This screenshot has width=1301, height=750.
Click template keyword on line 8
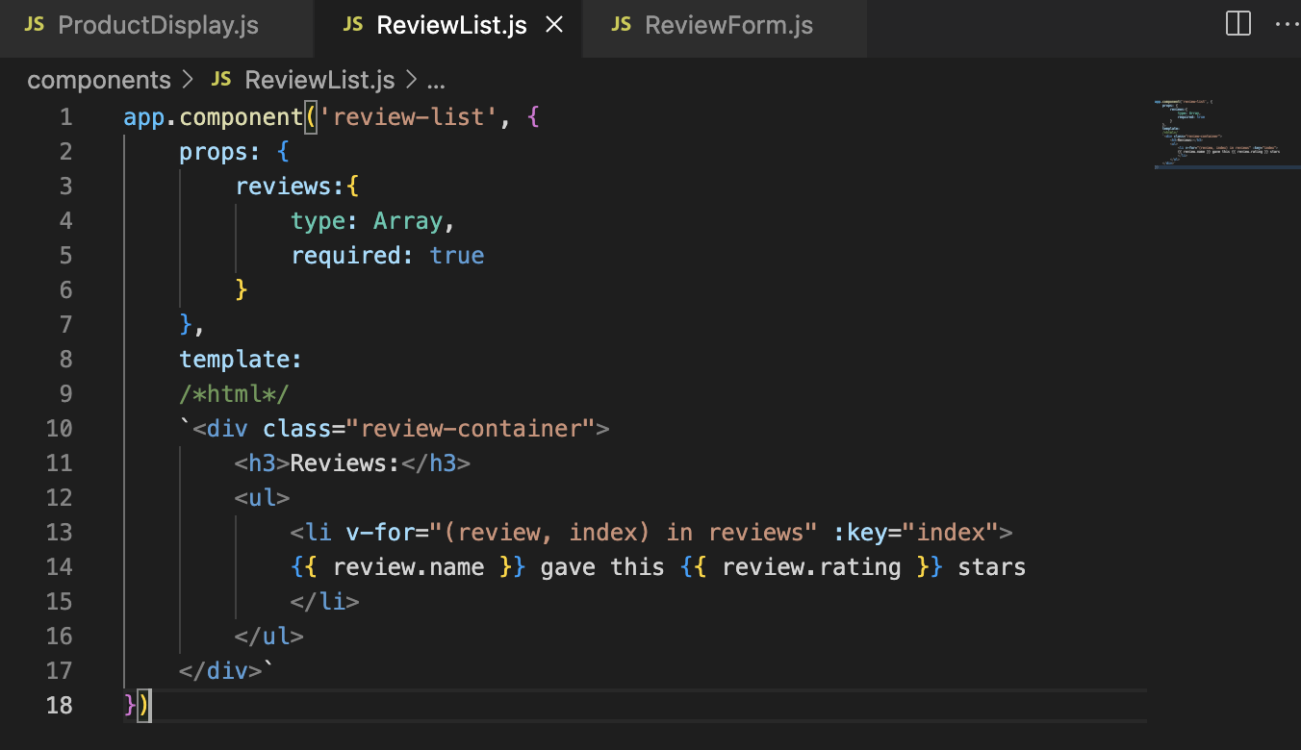click(x=235, y=360)
